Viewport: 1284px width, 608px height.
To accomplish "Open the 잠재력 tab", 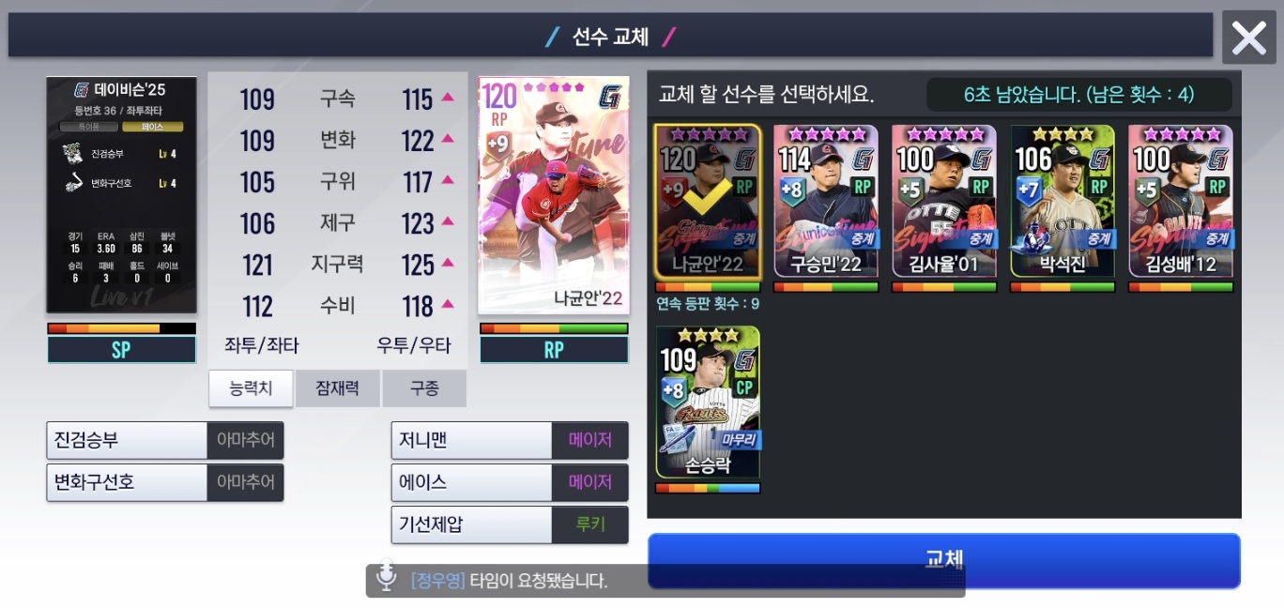I will tap(338, 388).
